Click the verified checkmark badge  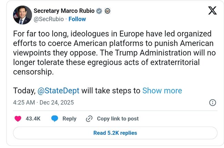99,11
